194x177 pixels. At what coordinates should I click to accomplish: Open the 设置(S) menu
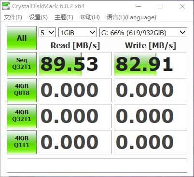(x=38, y=17)
